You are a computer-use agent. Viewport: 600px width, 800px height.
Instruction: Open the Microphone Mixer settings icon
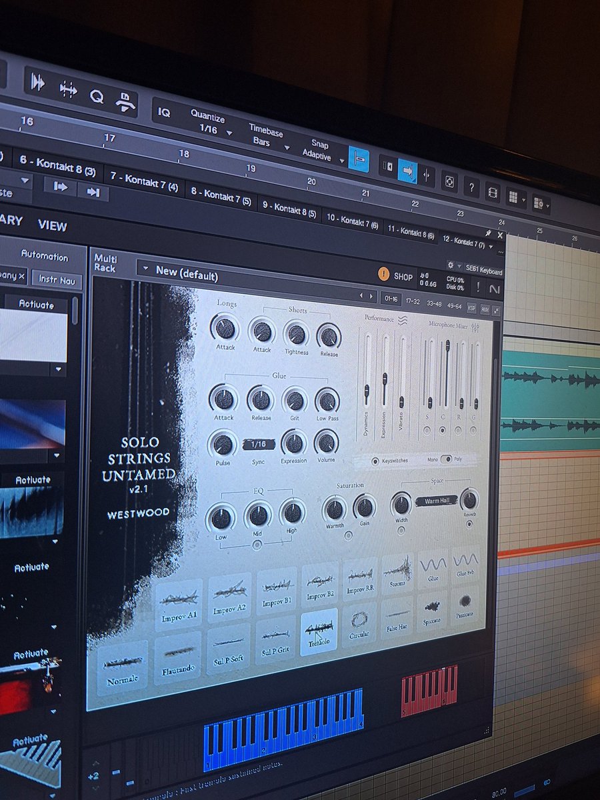click(475, 326)
